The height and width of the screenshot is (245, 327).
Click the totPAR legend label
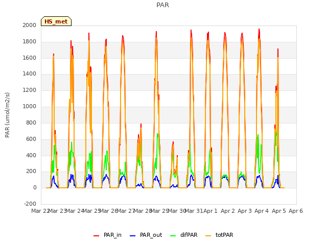(224, 235)
